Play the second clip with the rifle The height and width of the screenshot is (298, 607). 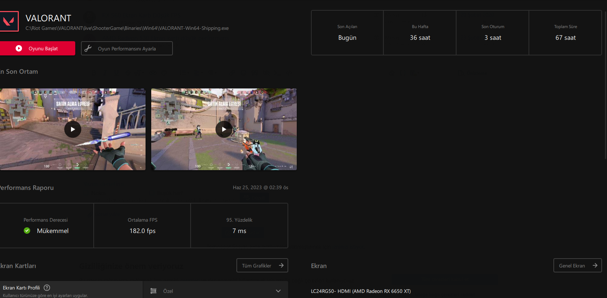224,129
